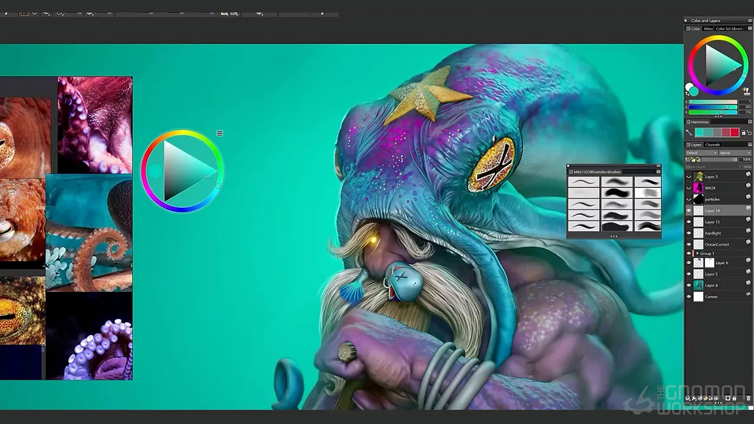Viewport: 754px width, 424px height.
Task: Open the Ignore composite depth dropdown
Action: pos(735,153)
